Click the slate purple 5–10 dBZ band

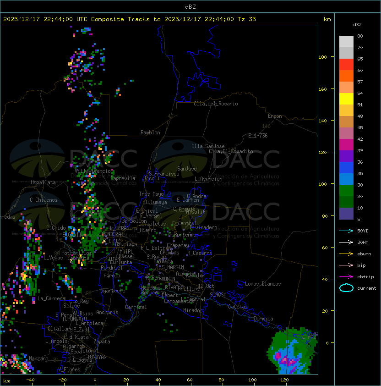[x=346, y=214]
